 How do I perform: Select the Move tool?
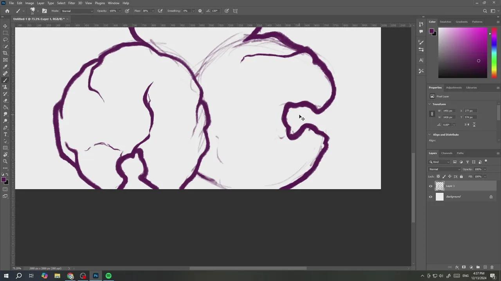[5, 26]
